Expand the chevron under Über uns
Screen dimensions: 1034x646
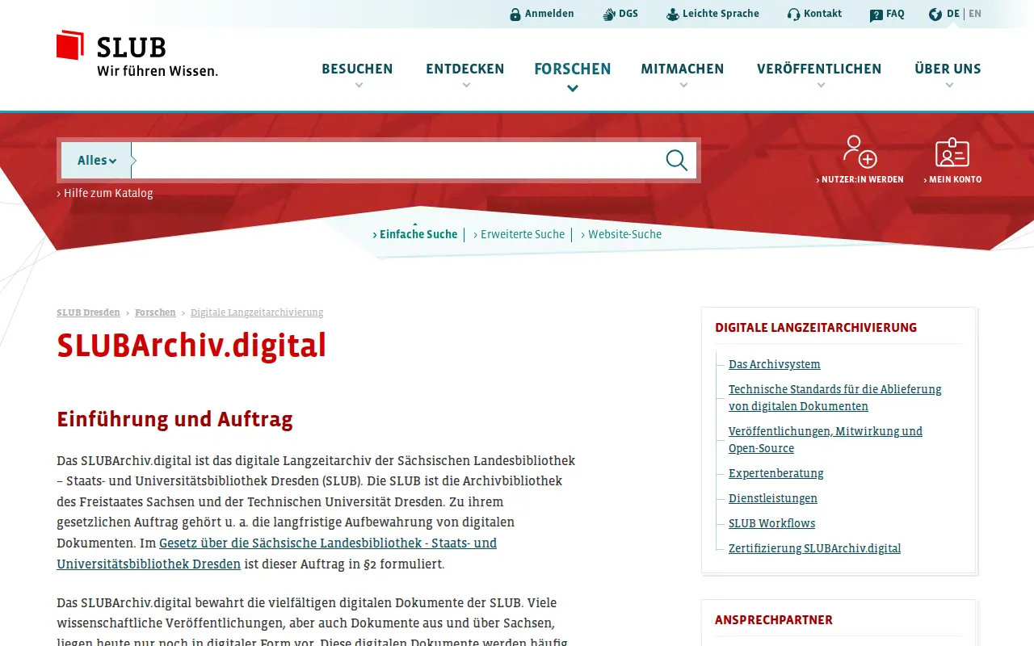(x=949, y=86)
